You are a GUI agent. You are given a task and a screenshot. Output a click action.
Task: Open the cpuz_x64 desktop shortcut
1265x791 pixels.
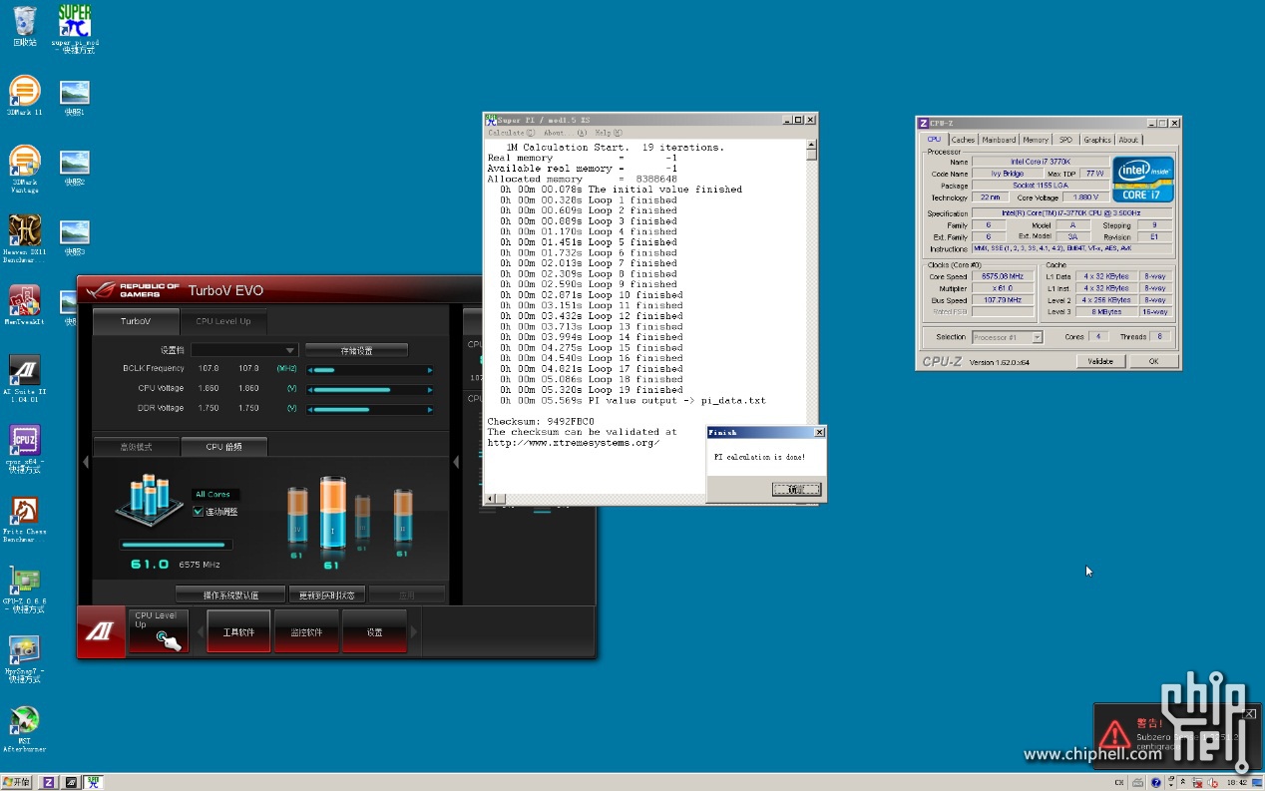tap(25, 449)
